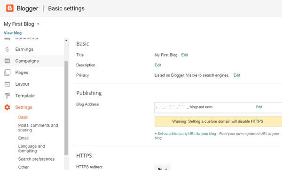282x170 pixels.
Task: Open Posts, comments and sharing settings
Action: pyautogui.click(x=38, y=128)
